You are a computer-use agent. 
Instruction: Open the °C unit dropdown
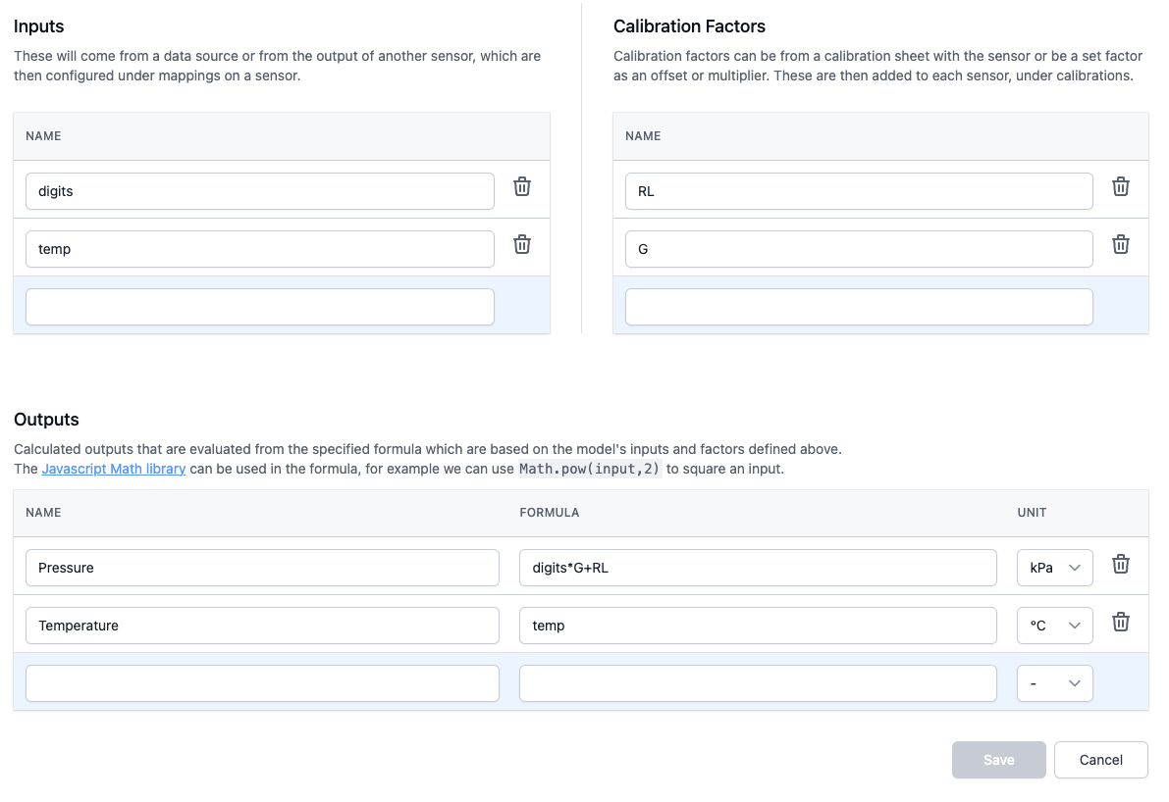pyautogui.click(x=1054, y=626)
